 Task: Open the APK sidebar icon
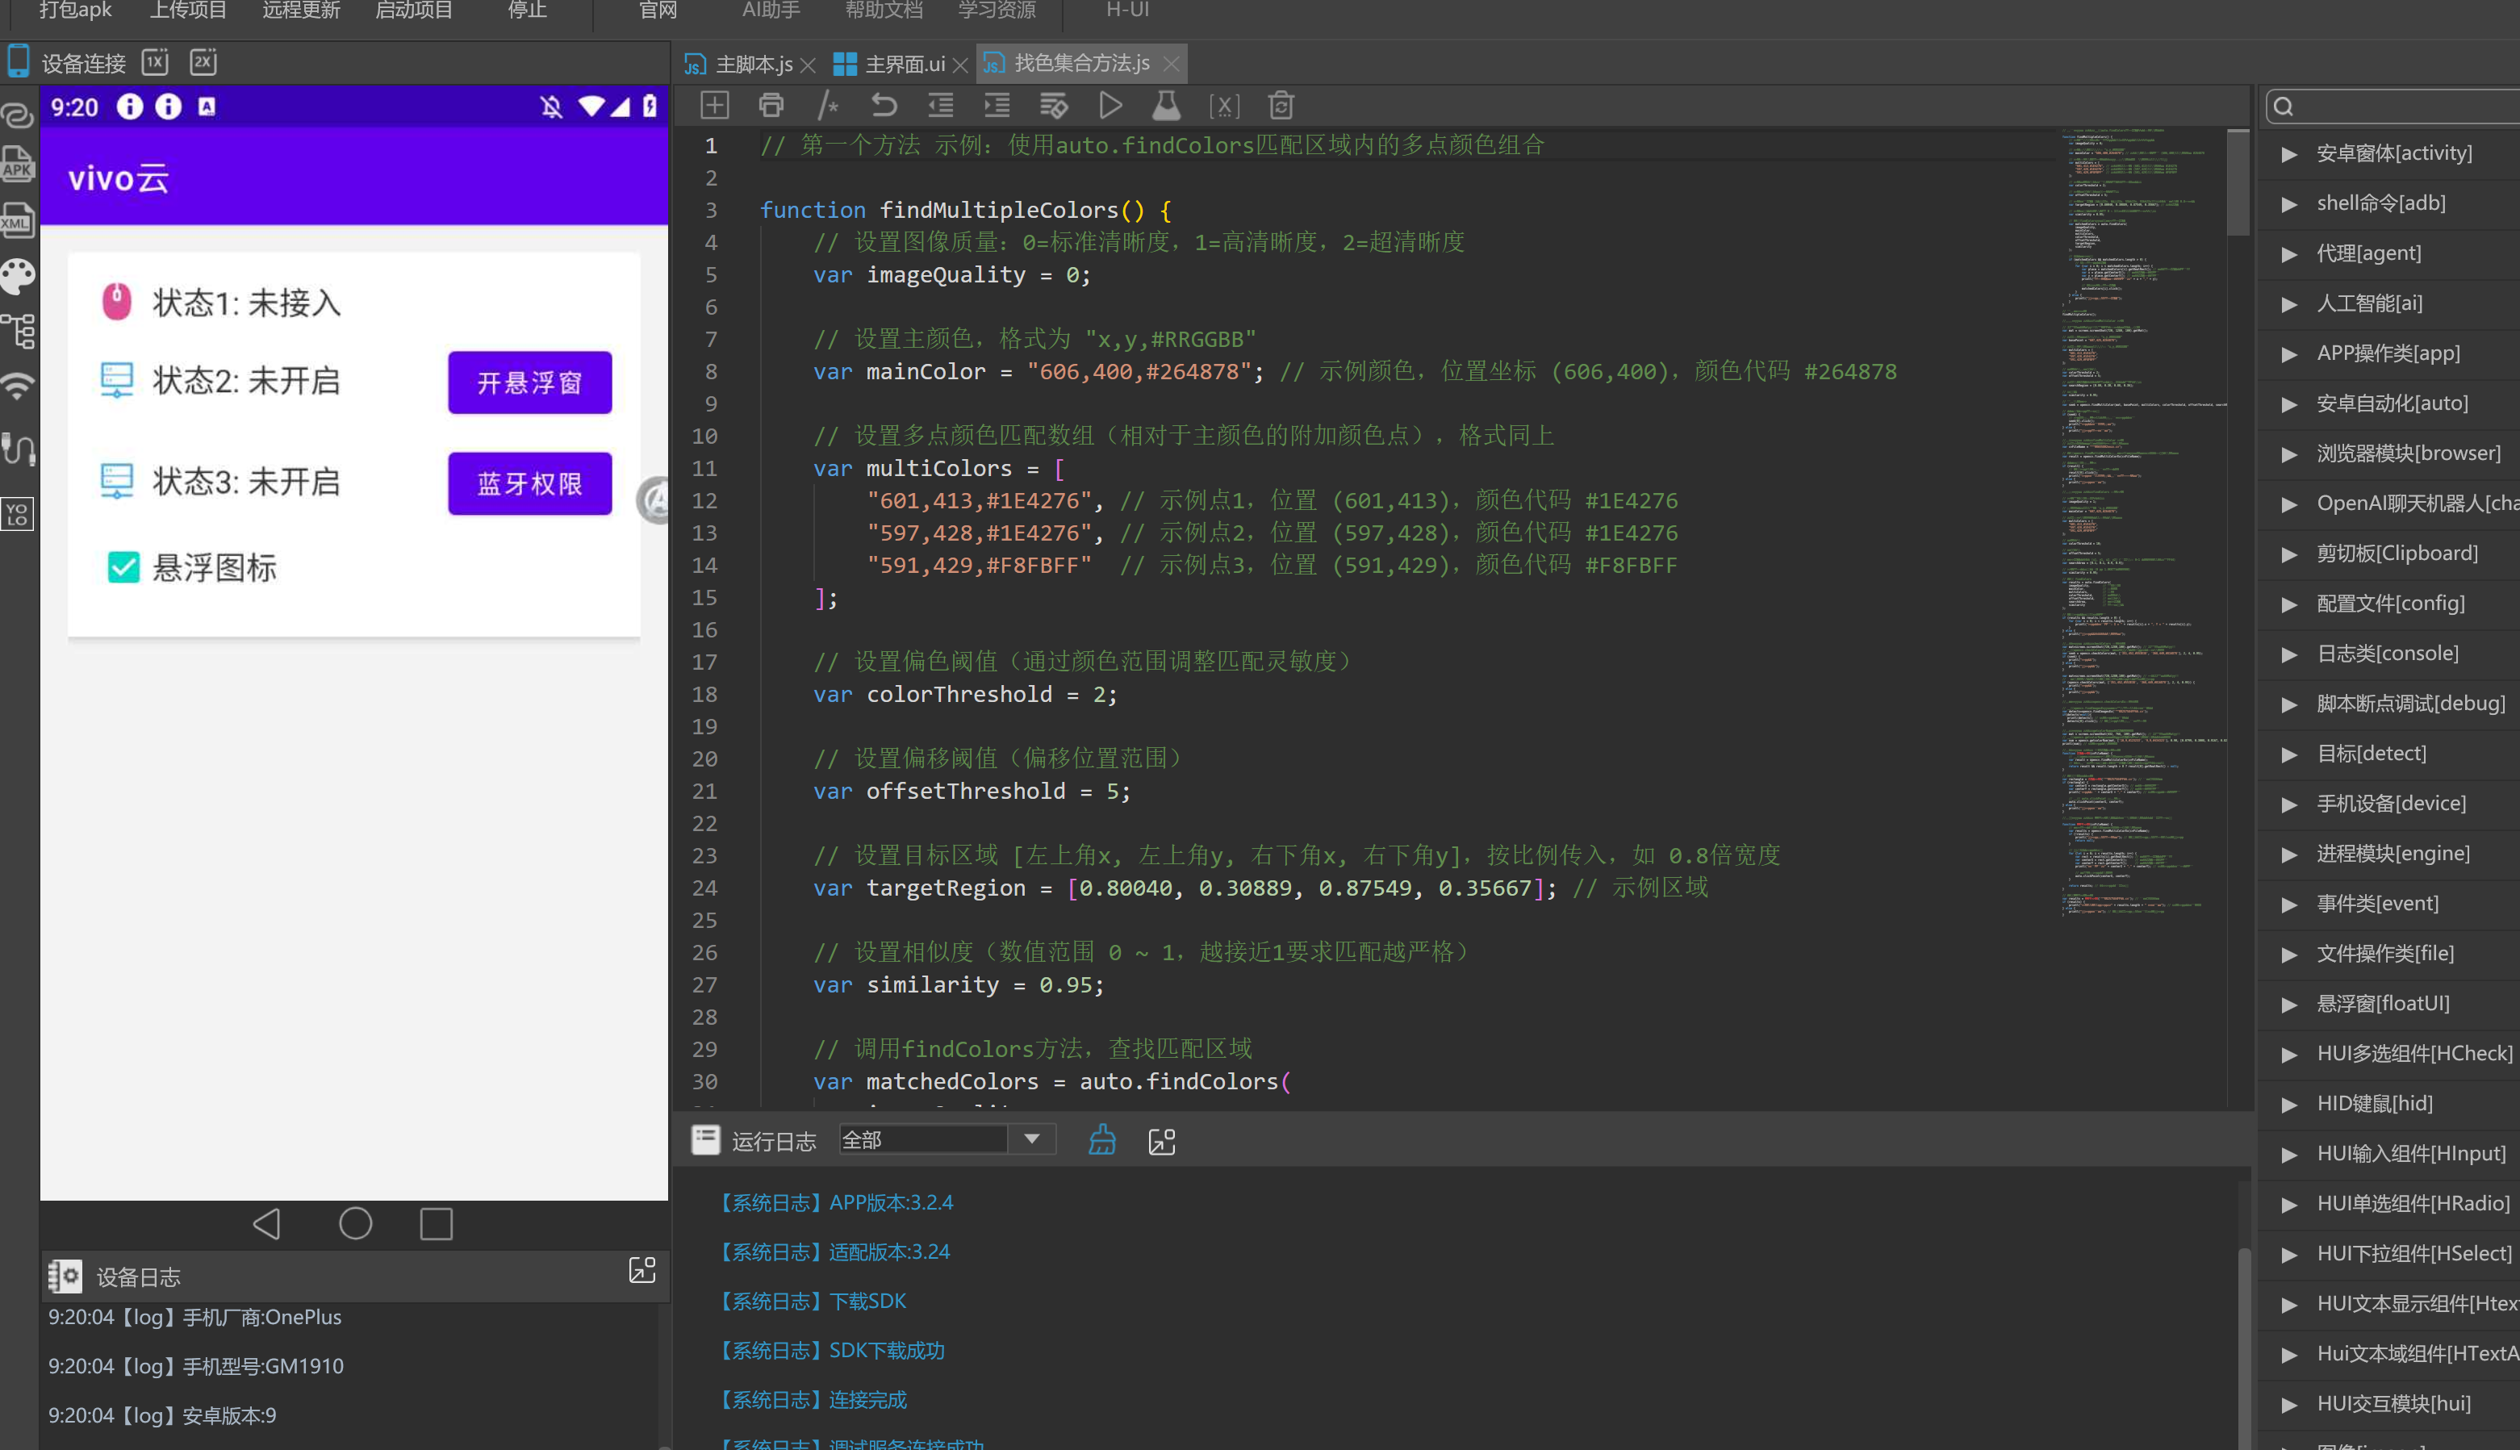pos(18,165)
